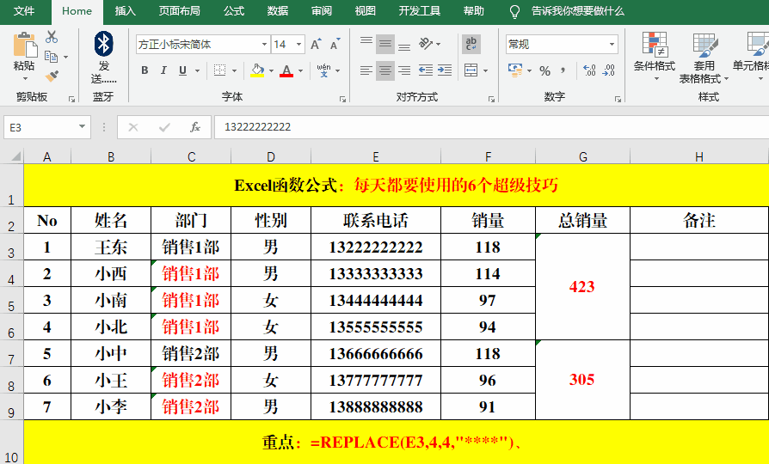This screenshot has height=464, width=769.
Task: Apply the yellow fill color bucket
Action: (256, 70)
